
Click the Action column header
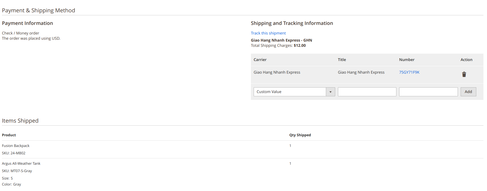tap(466, 60)
